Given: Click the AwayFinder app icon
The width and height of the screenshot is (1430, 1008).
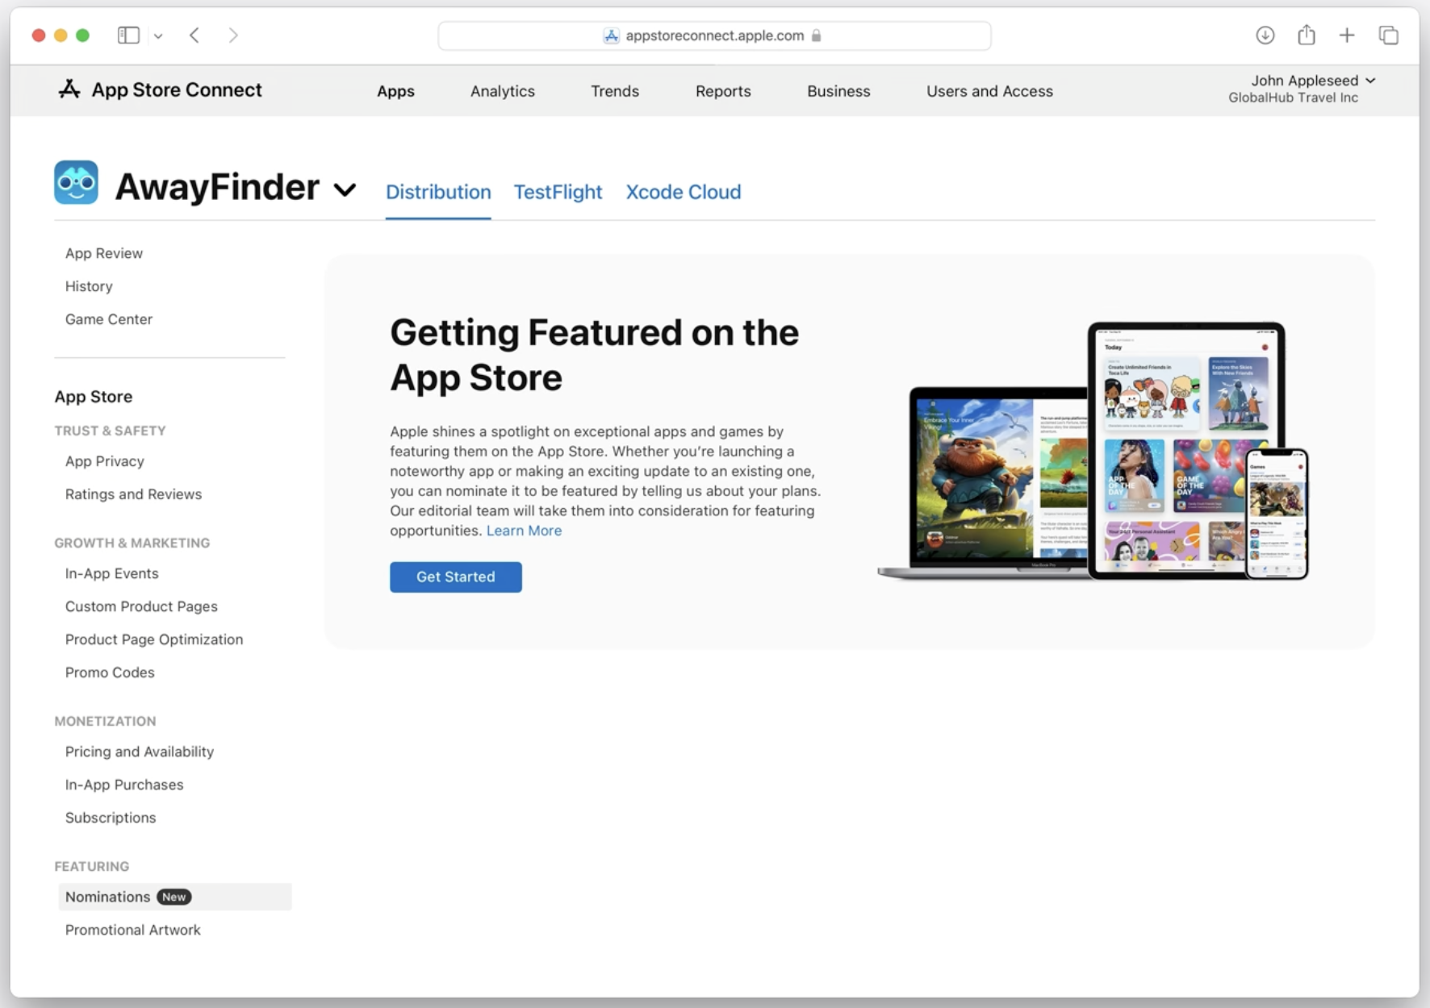Looking at the screenshot, I should click(76, 182).
